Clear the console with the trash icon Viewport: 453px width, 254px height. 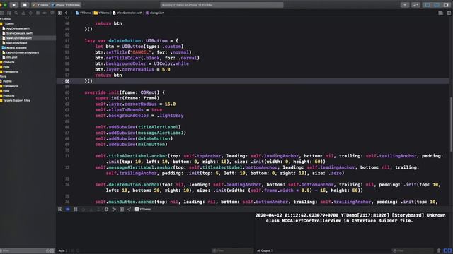[439, 251]
